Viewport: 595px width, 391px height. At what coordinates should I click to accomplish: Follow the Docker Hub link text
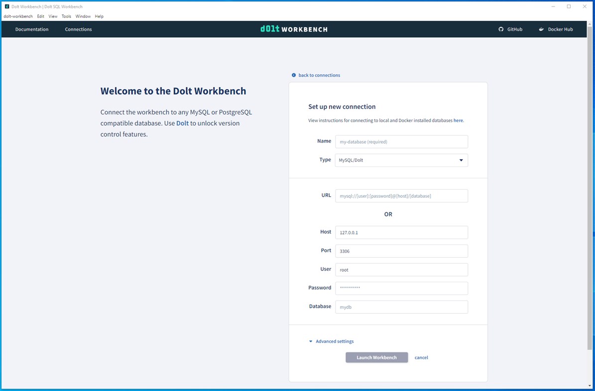pos(561,29)
